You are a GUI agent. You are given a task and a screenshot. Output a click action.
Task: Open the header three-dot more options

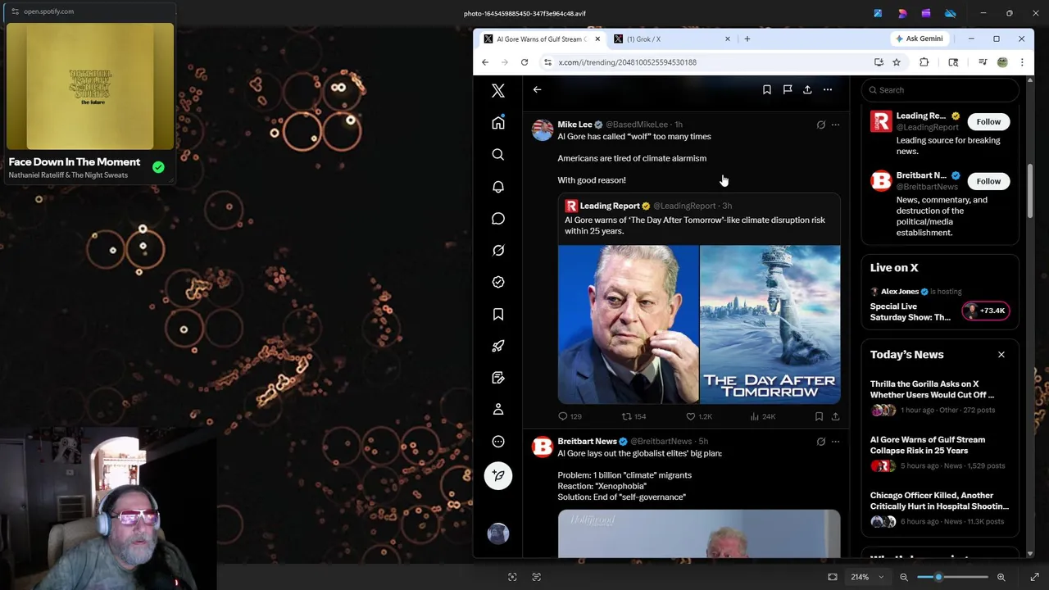click(828, 89)
